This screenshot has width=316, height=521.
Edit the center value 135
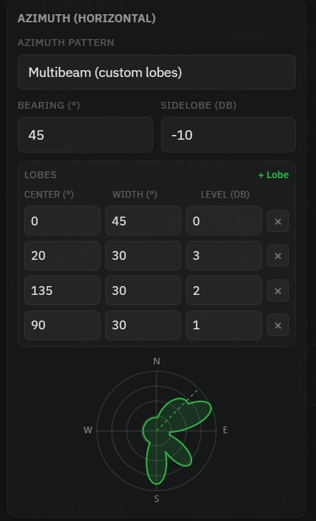coord(63,290)
